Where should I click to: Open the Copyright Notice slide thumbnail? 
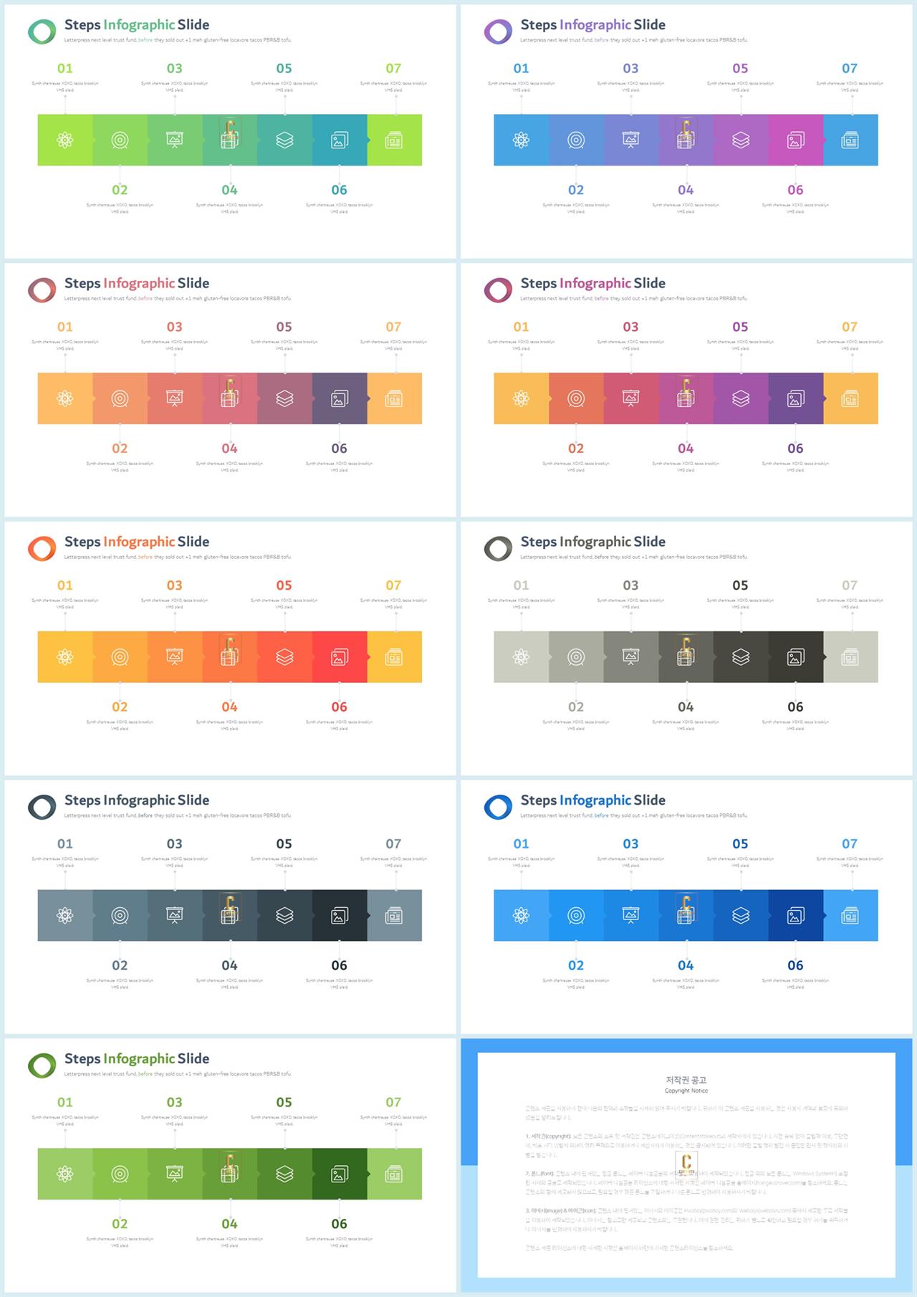686,1164
